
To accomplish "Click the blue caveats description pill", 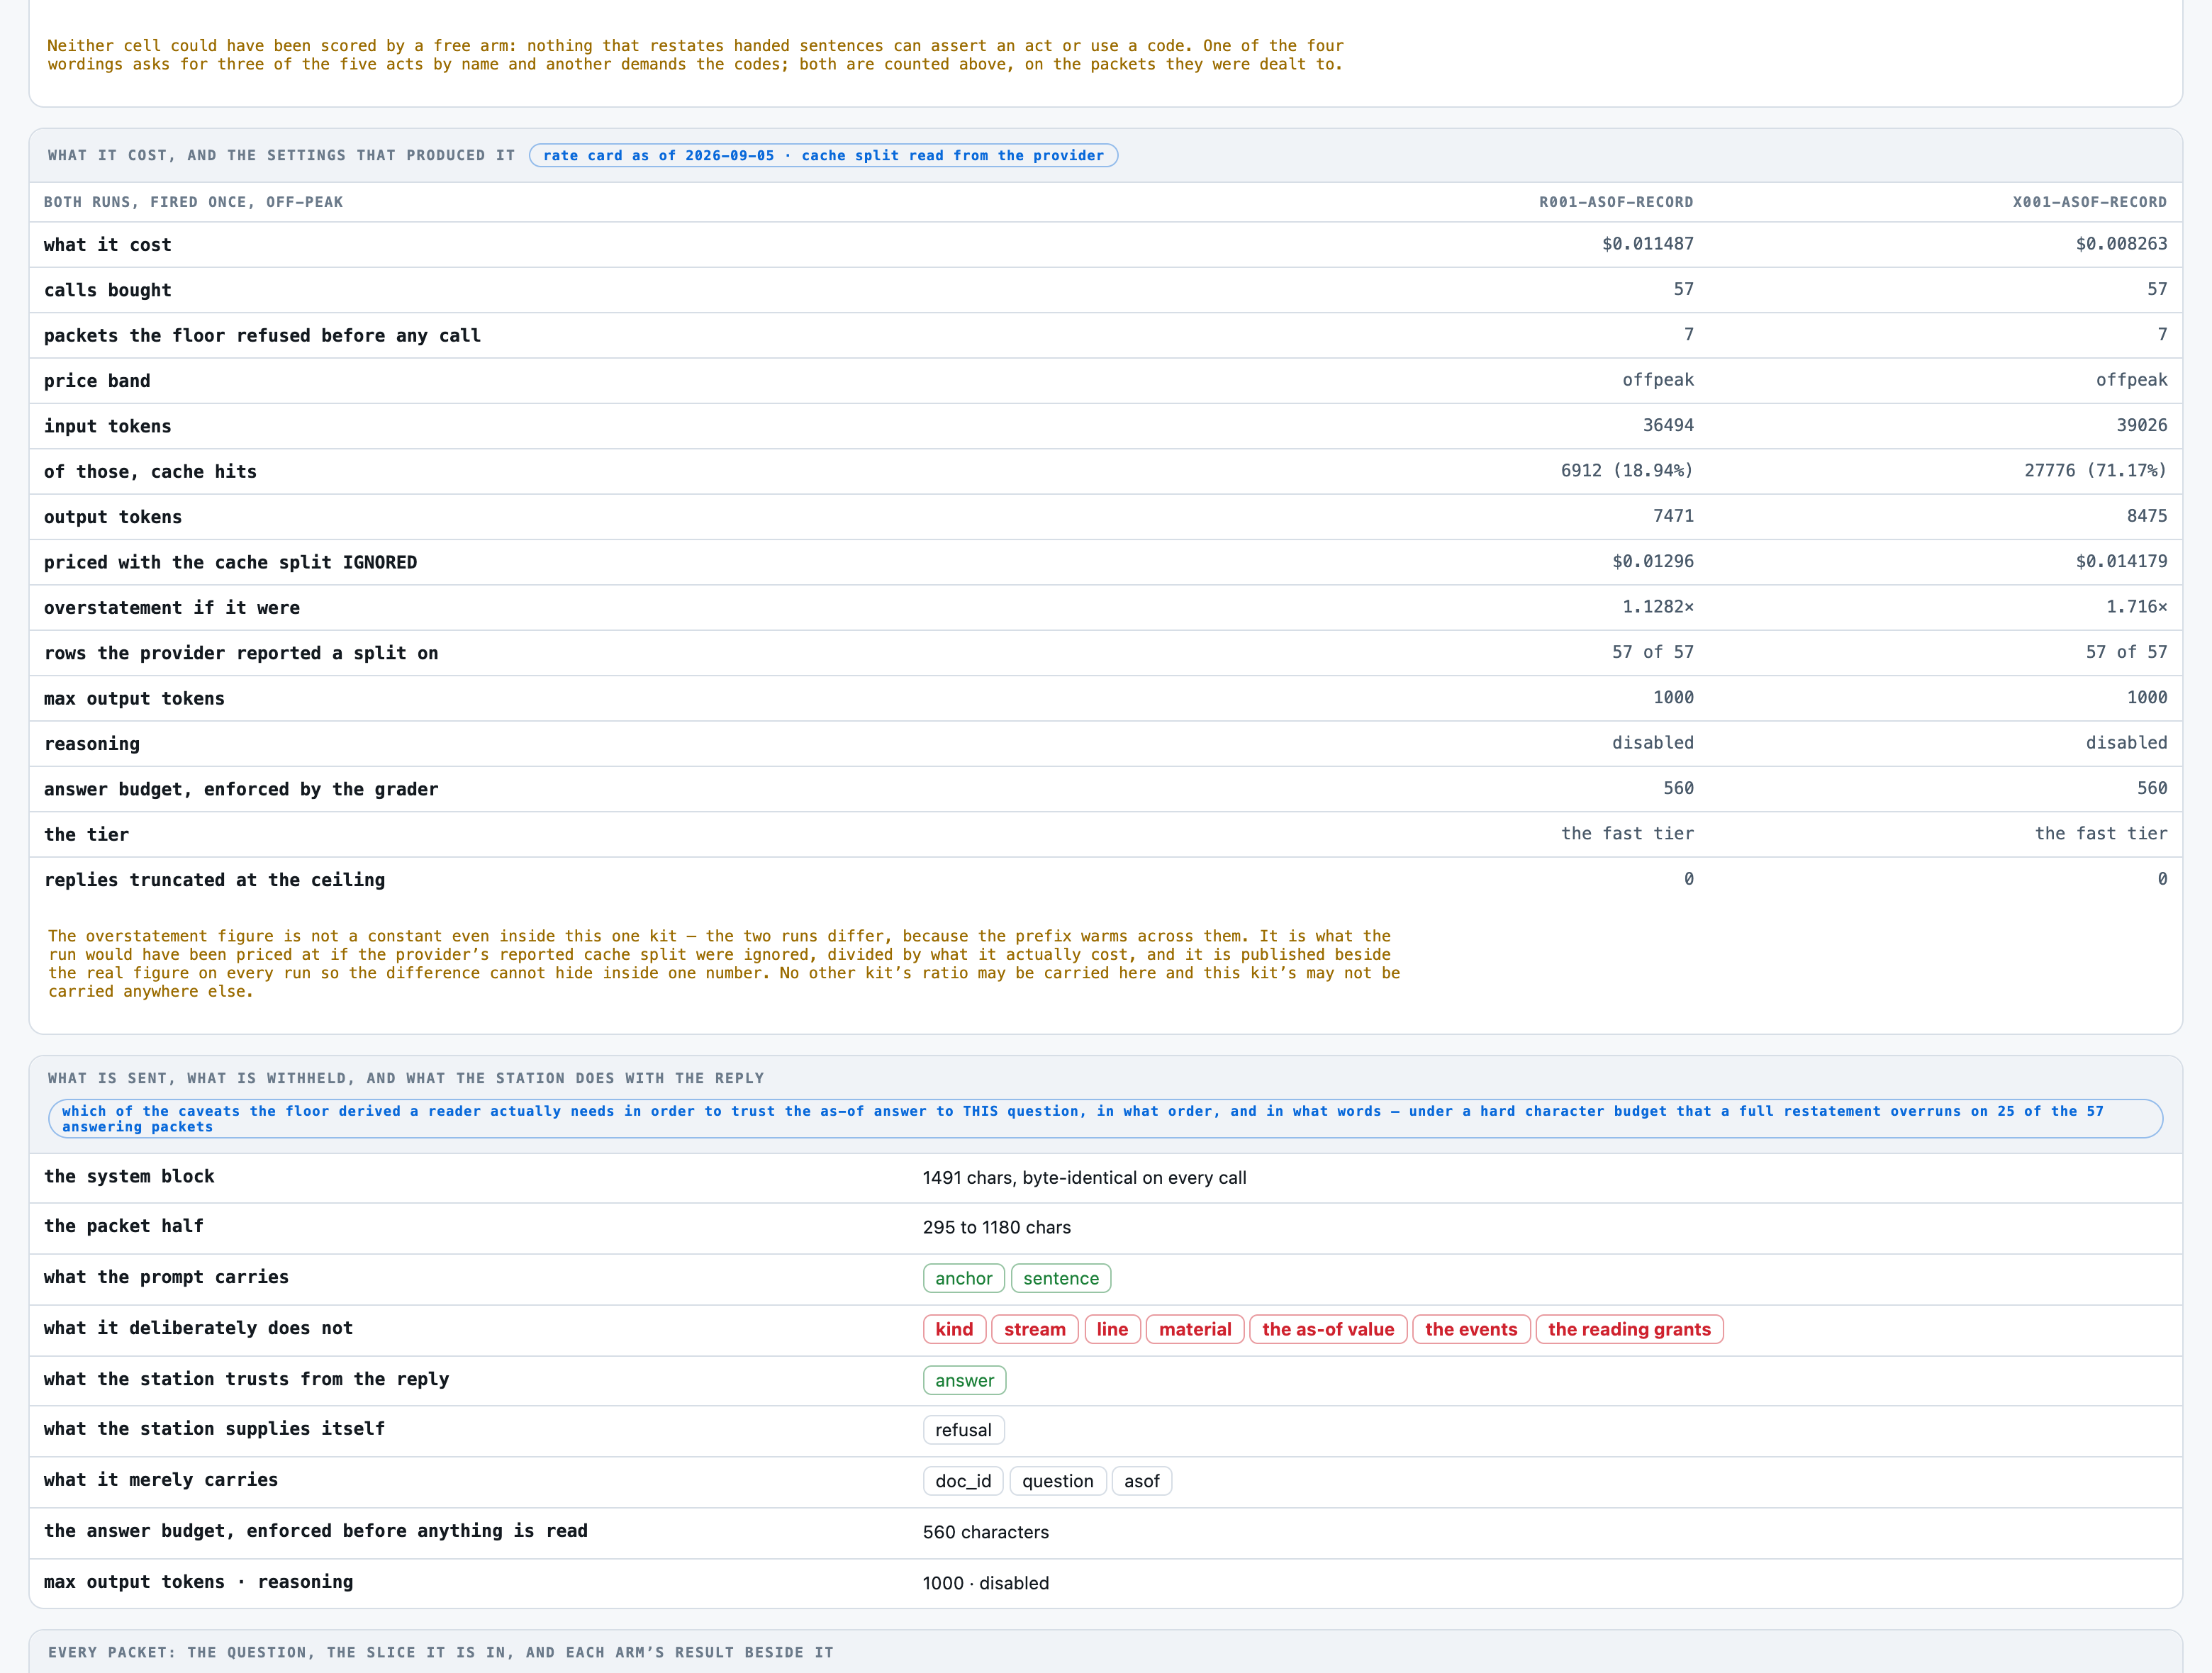I will pos(1105,1118).
